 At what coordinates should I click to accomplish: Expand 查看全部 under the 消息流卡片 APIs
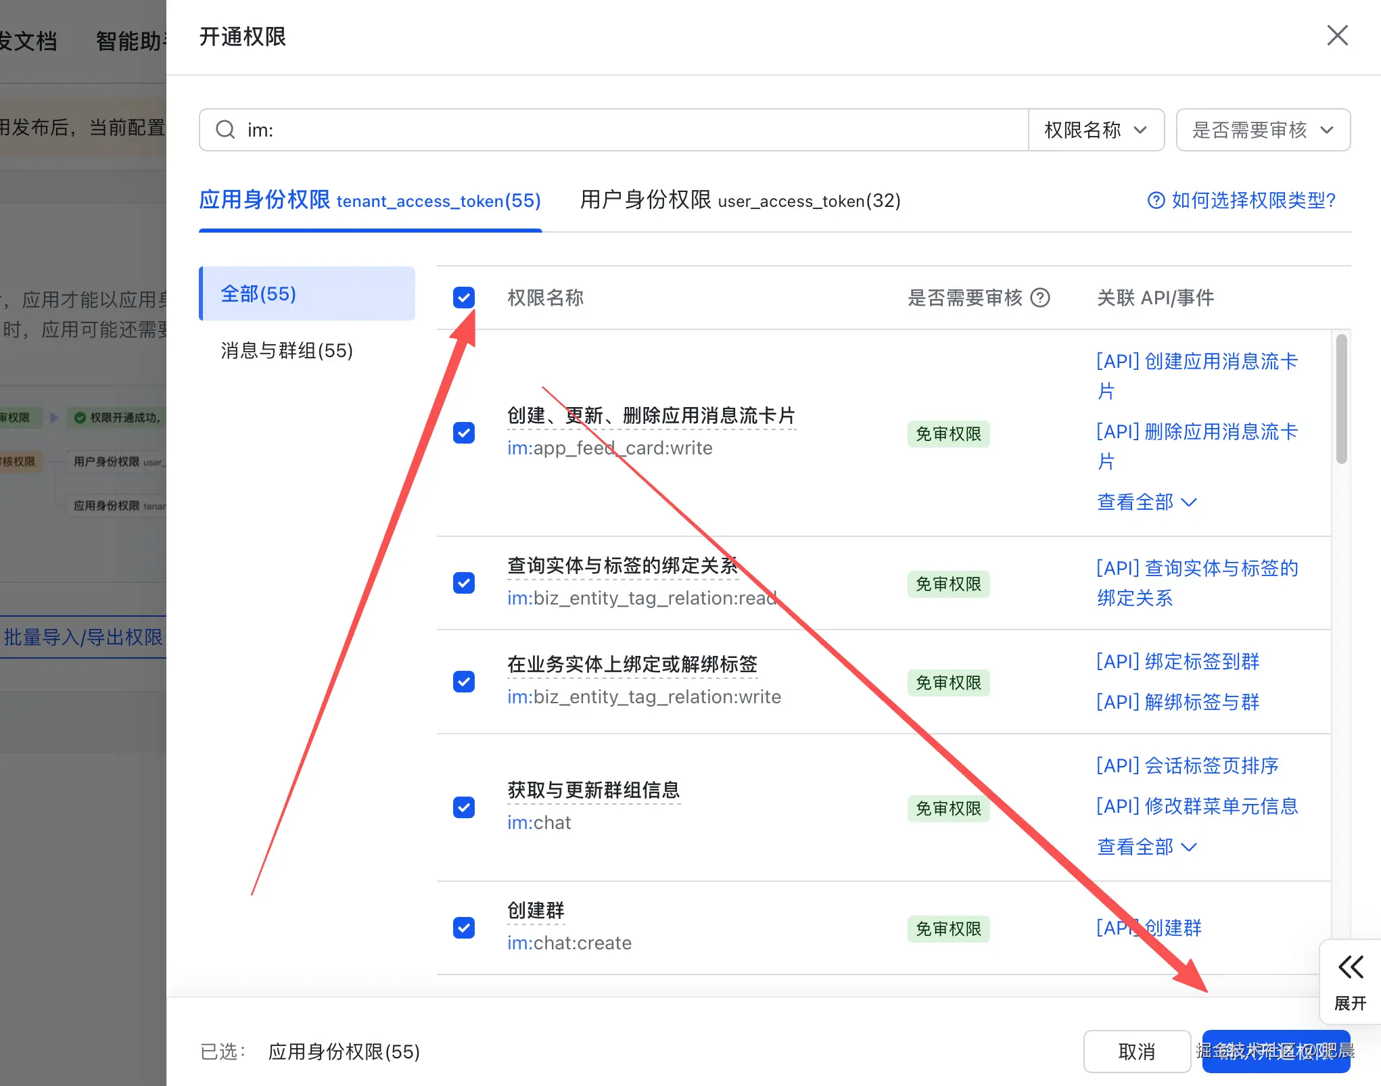(x=1146, y=502)
